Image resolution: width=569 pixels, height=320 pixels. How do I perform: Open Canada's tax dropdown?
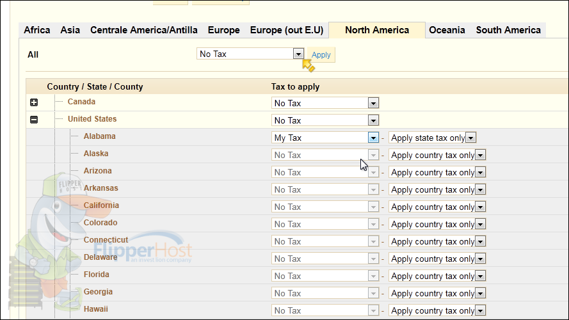click(325, 103)
